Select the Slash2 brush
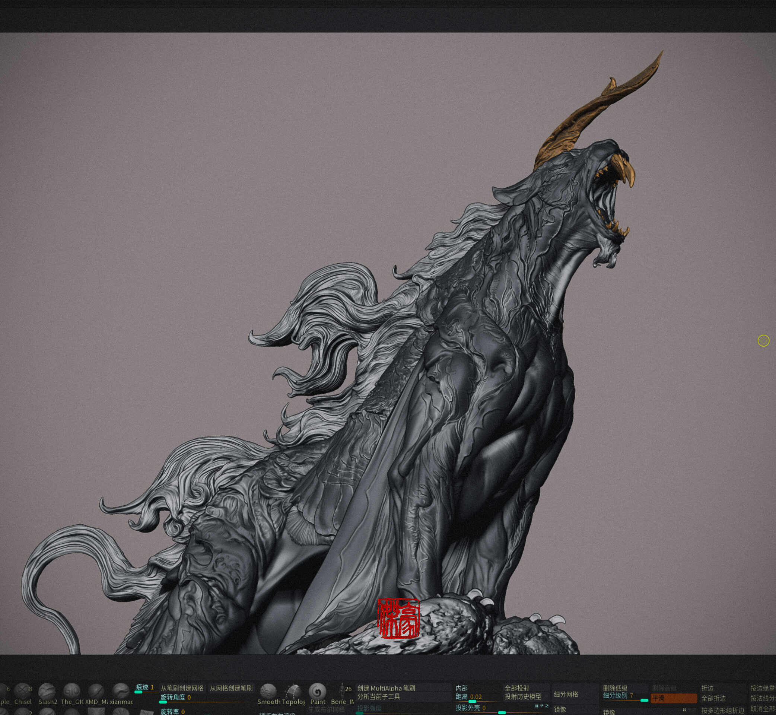This screenshot has width=776, height=715. 47,691
